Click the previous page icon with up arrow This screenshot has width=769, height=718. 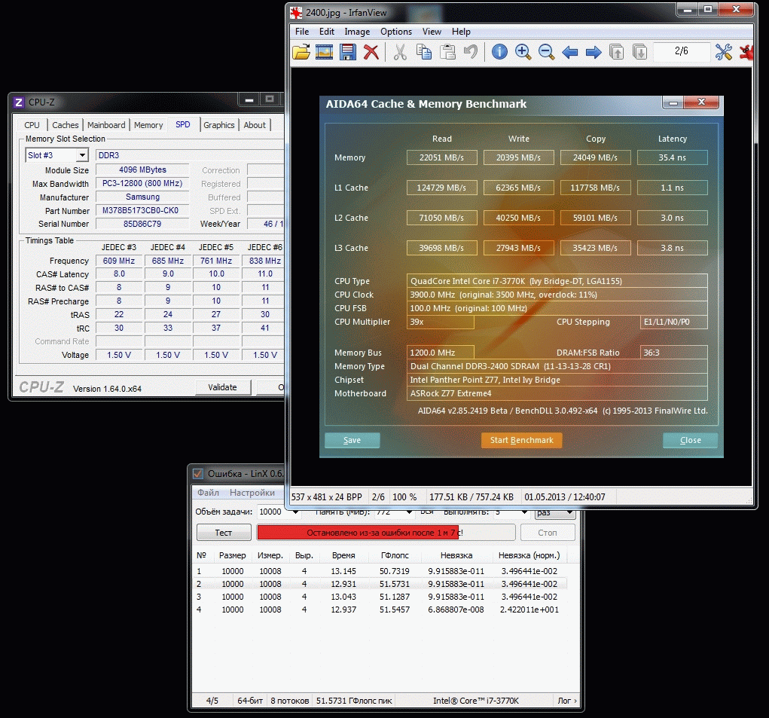(x=616, y=51)
